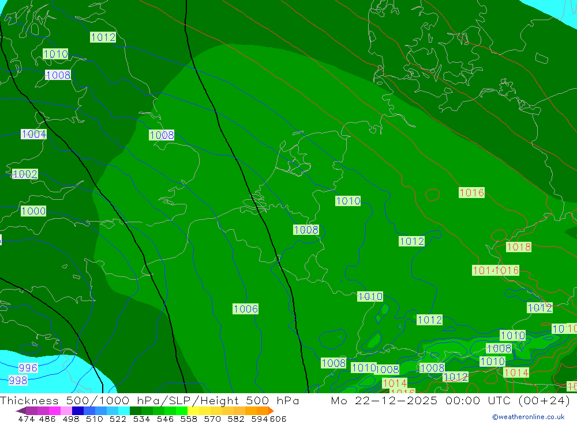Screen dimensions: 577x422
Task: Click the purple left arrow of legend
Action: [x=21, y=410]
